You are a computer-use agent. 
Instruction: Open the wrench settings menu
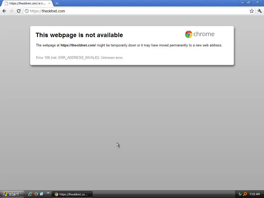point(260,11)
